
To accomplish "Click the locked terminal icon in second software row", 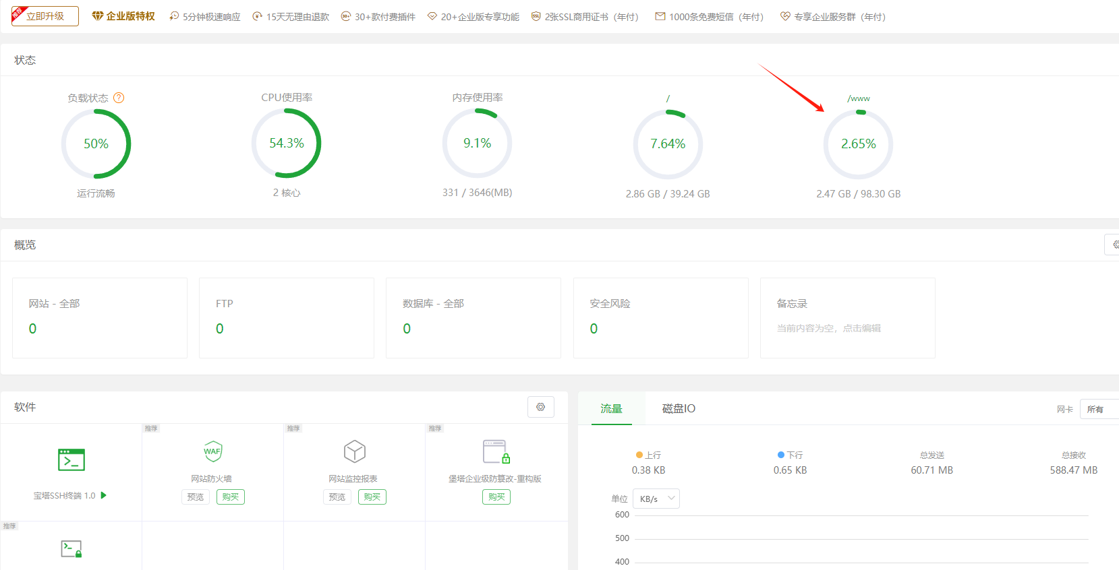I will coord(71,549).
